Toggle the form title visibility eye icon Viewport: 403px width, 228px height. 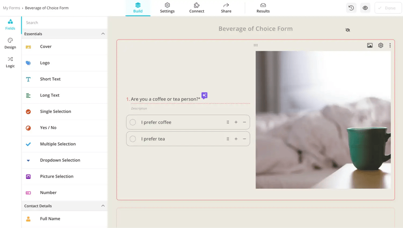point(347,30)
